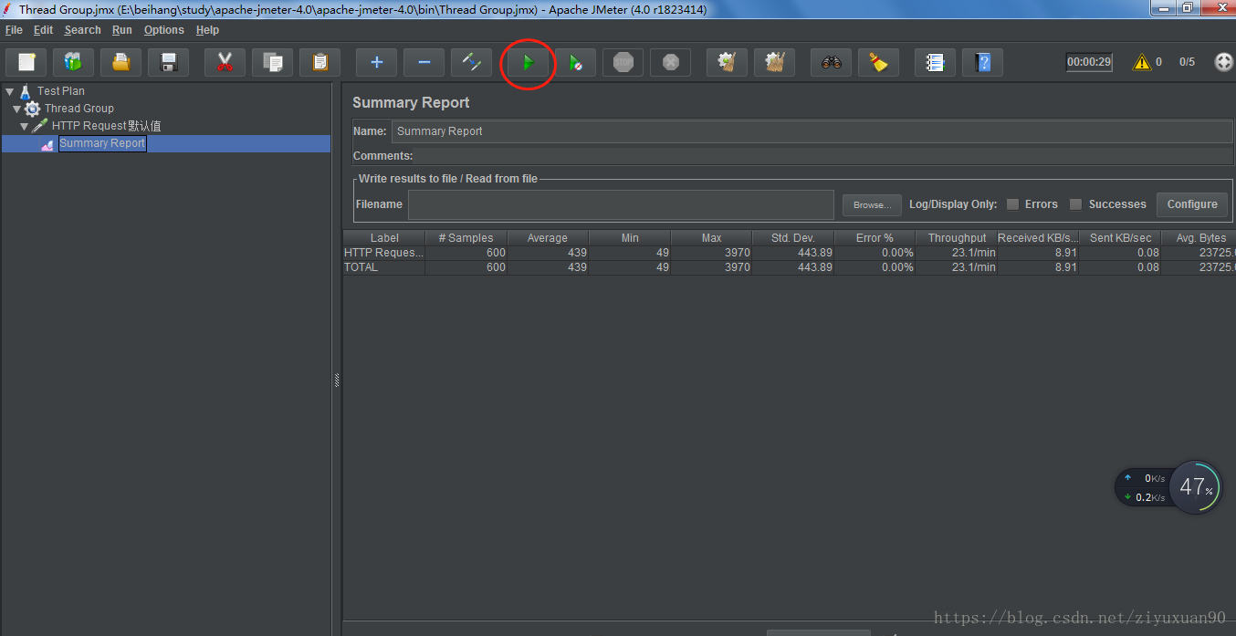Enable the Errors only checkbox

coord(1012,204)
